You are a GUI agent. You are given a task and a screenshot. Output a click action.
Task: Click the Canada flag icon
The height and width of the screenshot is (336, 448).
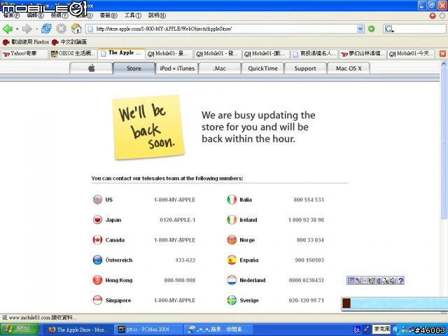pyautogui.click(x=98, y=239)
